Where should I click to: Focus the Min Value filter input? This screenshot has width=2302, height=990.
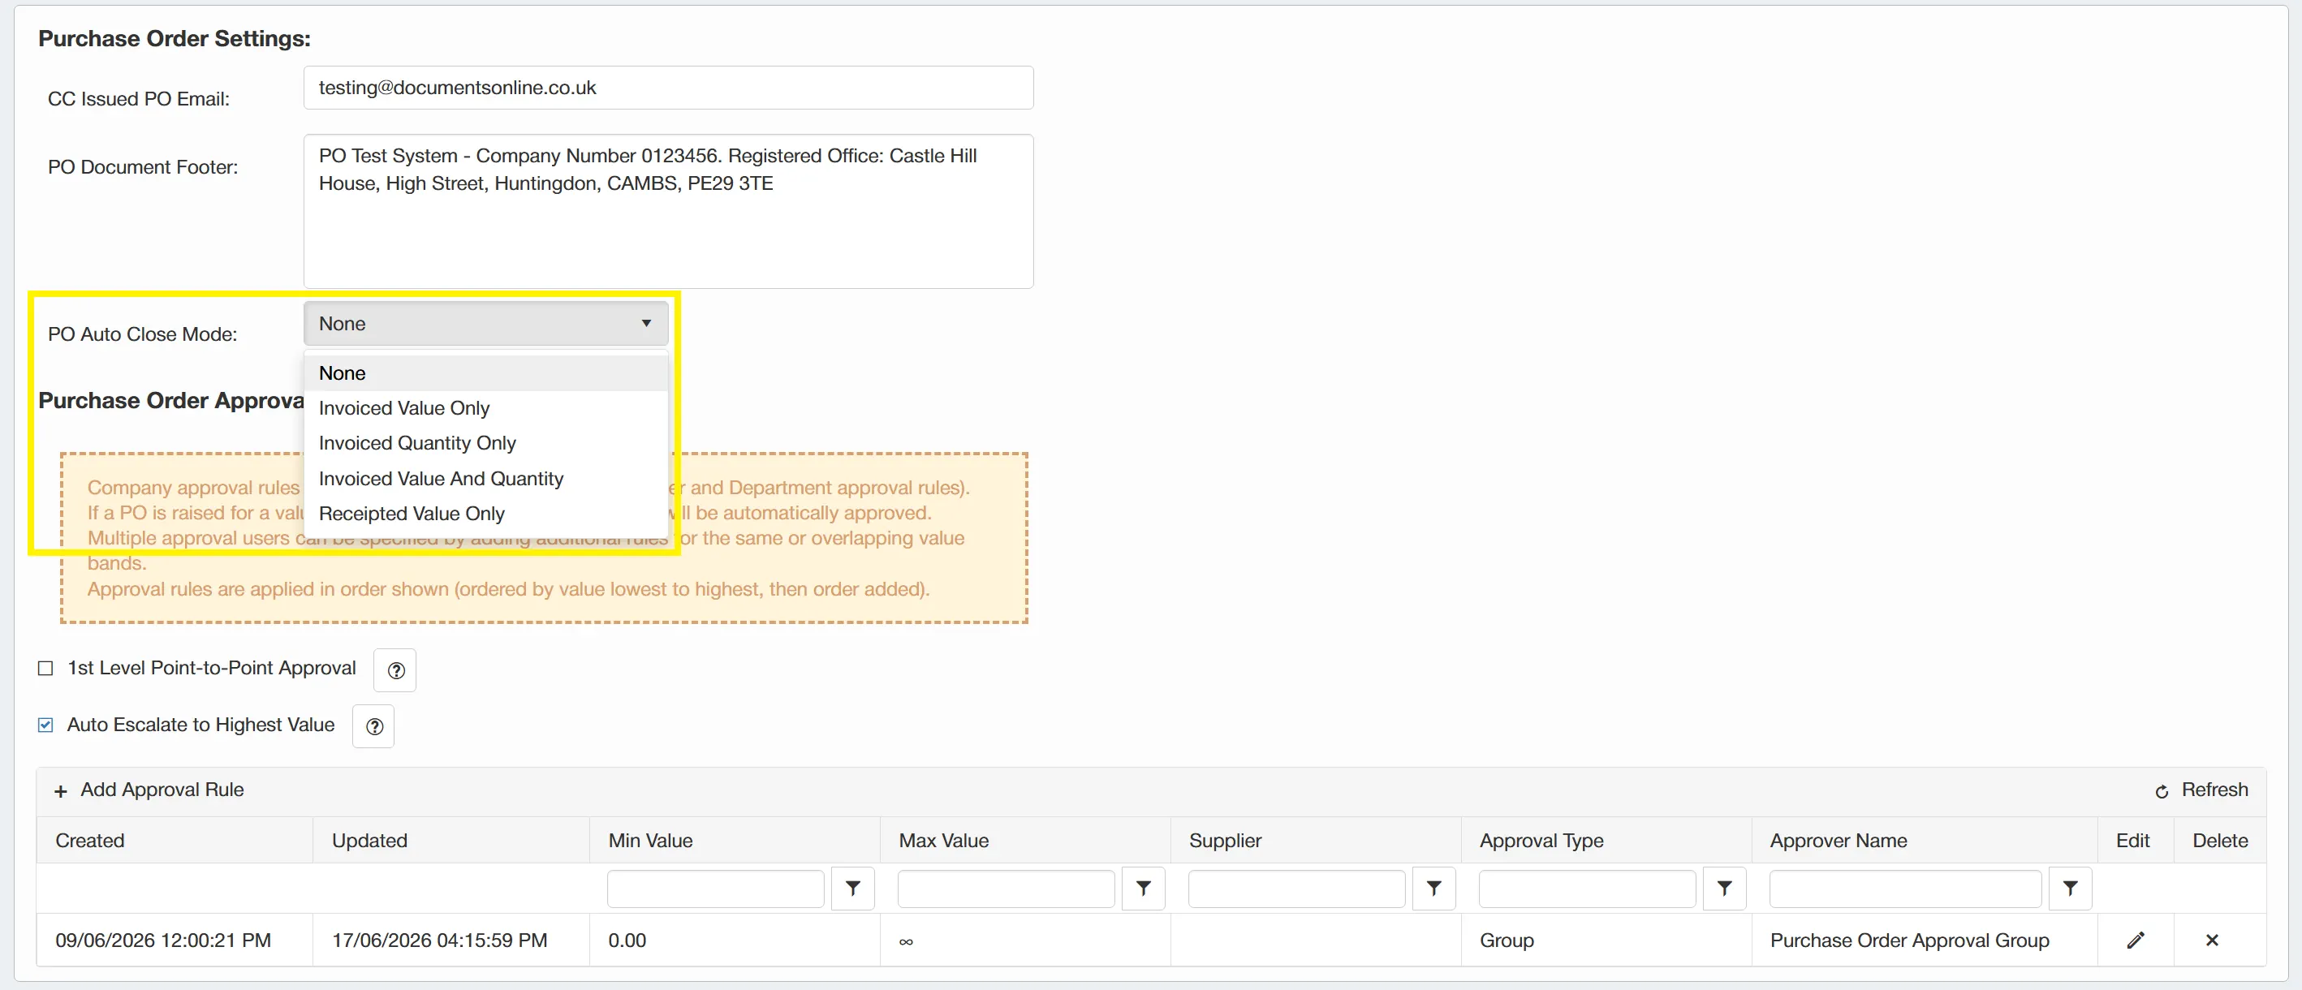coord(716,889)
